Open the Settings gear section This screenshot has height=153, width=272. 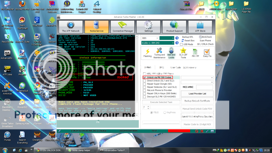click(148, 27)
